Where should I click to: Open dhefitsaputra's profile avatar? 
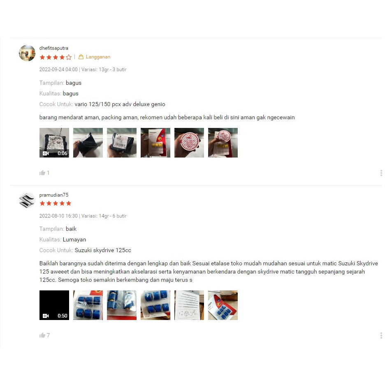27,53
